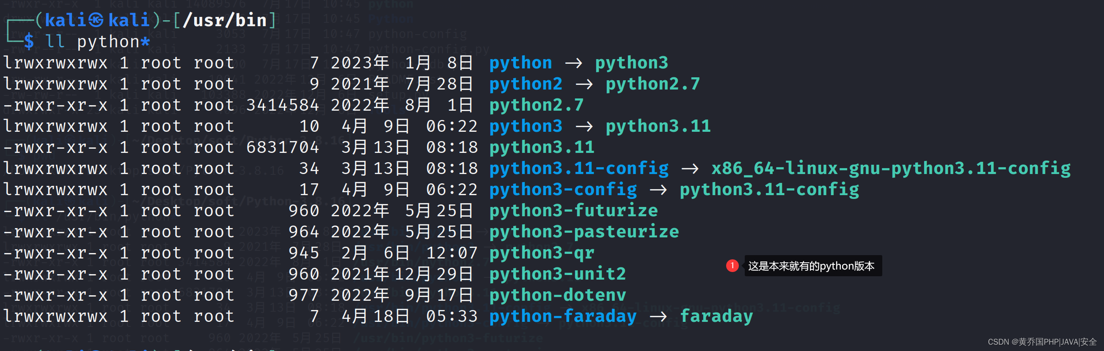Viewport: 1104px width, 351px height.
Task: Select the 'python' symlink name
Action: tap(521, 63)
